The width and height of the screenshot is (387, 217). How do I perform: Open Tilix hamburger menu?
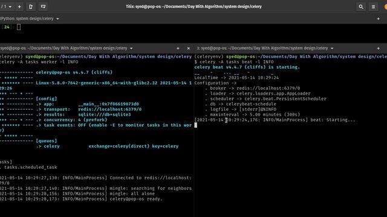click(x=373, y=7)
